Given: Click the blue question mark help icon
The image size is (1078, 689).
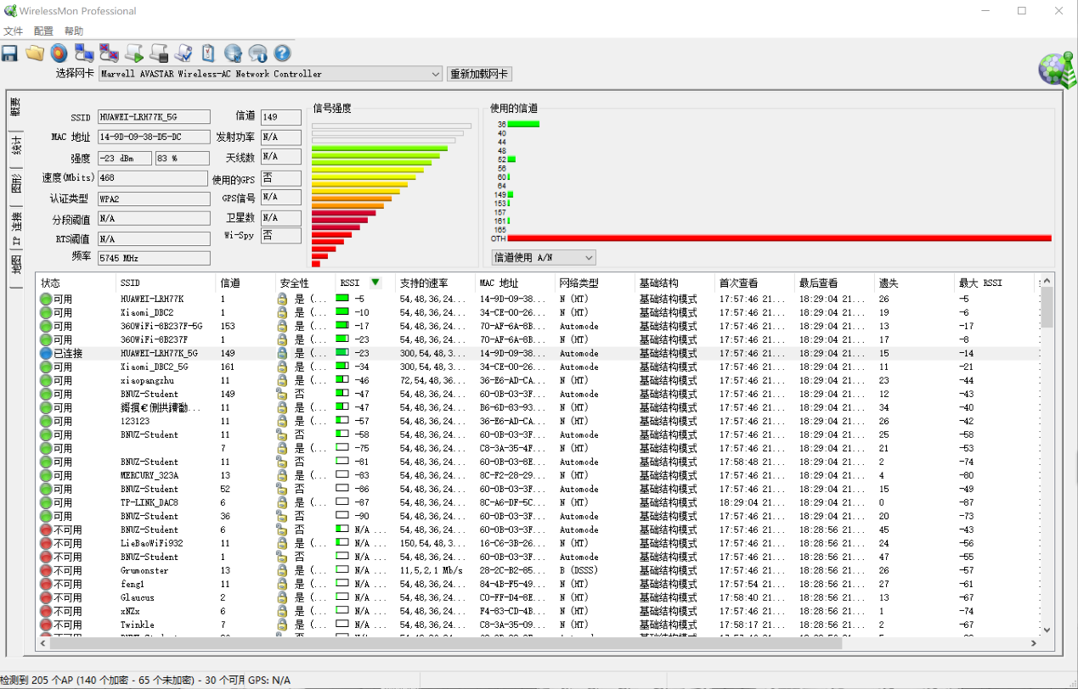Looking at the screenshot, I should point(282,53).
